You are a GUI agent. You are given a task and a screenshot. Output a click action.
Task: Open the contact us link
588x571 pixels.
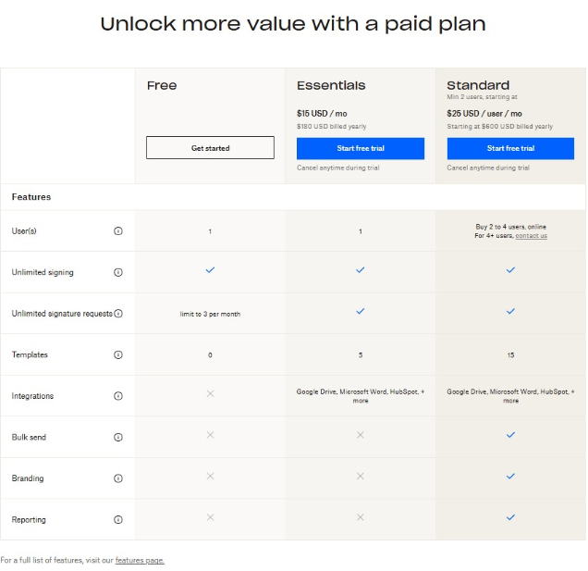(531, 236)
